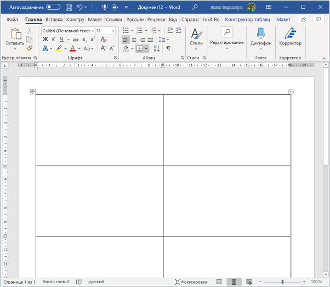Sort text A to Я

point(157,49)
